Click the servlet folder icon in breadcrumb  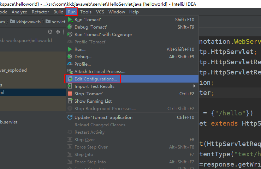point(48,22)
